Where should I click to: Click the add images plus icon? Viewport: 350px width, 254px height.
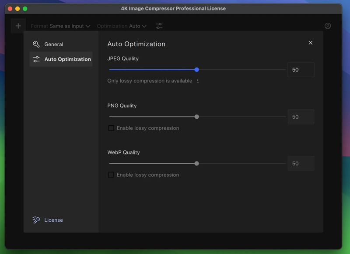[x=18, y=25]
